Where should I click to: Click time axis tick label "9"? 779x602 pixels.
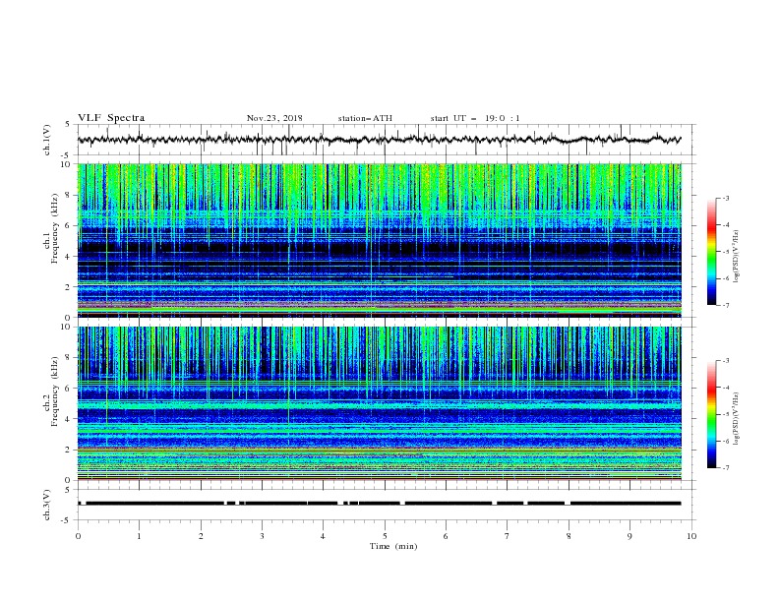coord(629,536)
